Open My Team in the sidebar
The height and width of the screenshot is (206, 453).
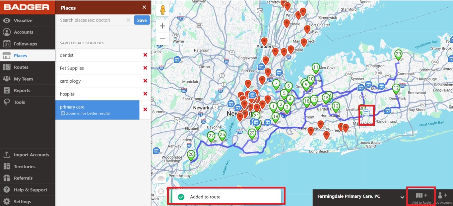click(x=28, y=79)
